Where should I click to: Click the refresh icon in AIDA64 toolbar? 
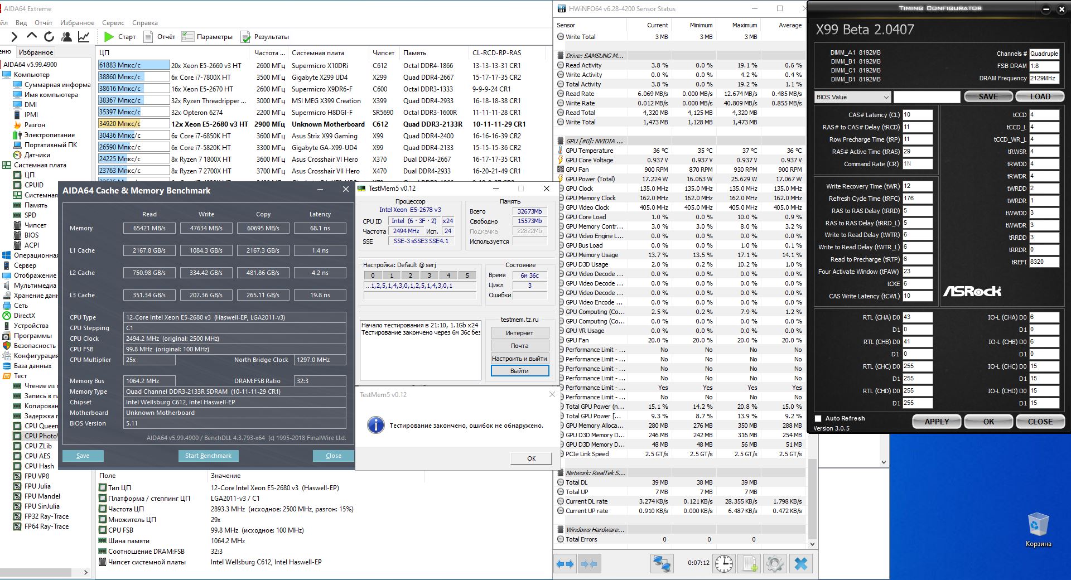49,37
